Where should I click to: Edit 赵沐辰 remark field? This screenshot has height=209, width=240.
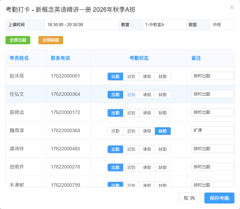[x=213, y=76]
